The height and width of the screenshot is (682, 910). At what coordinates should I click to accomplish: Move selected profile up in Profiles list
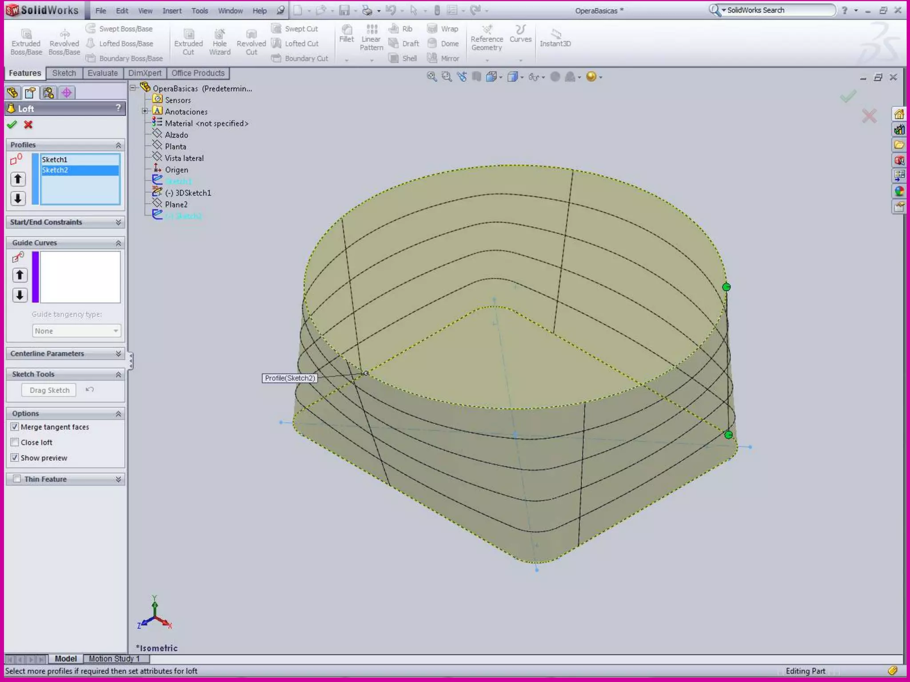pos(18,179)
